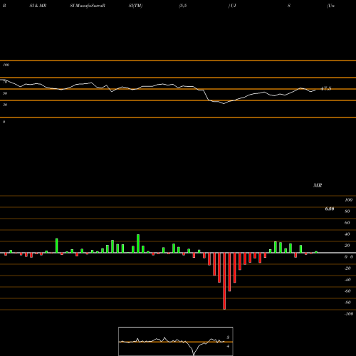The height and width of the screenshot is (356, 356).
Task: Click the '-60' label on MR axis
Action: tap(347, 291)
